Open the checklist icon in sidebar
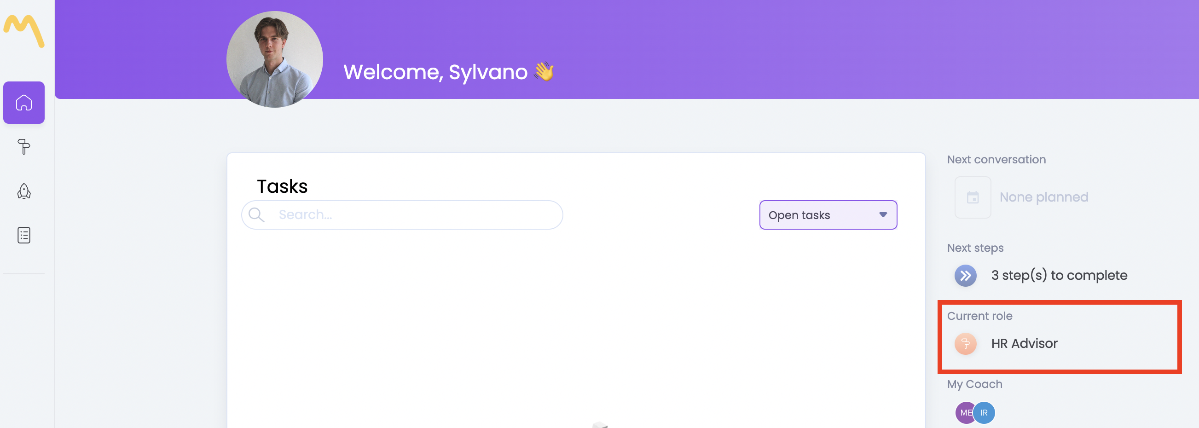 click(24, 235)
